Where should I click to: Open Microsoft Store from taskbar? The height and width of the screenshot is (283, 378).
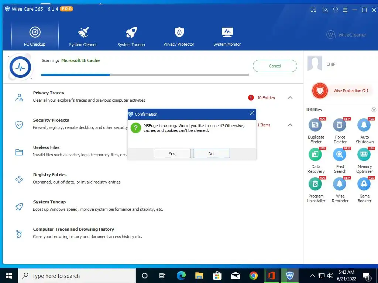pos(217,276)
